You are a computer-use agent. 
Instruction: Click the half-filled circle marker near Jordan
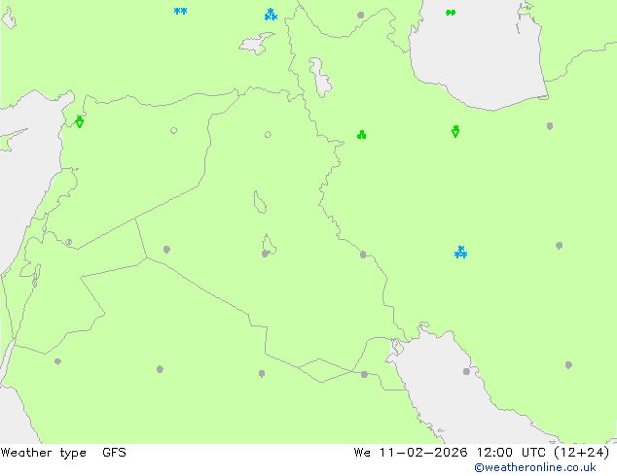69,242
